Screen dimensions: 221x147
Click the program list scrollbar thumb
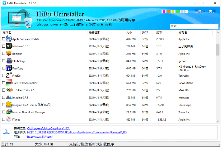point(218,50)
